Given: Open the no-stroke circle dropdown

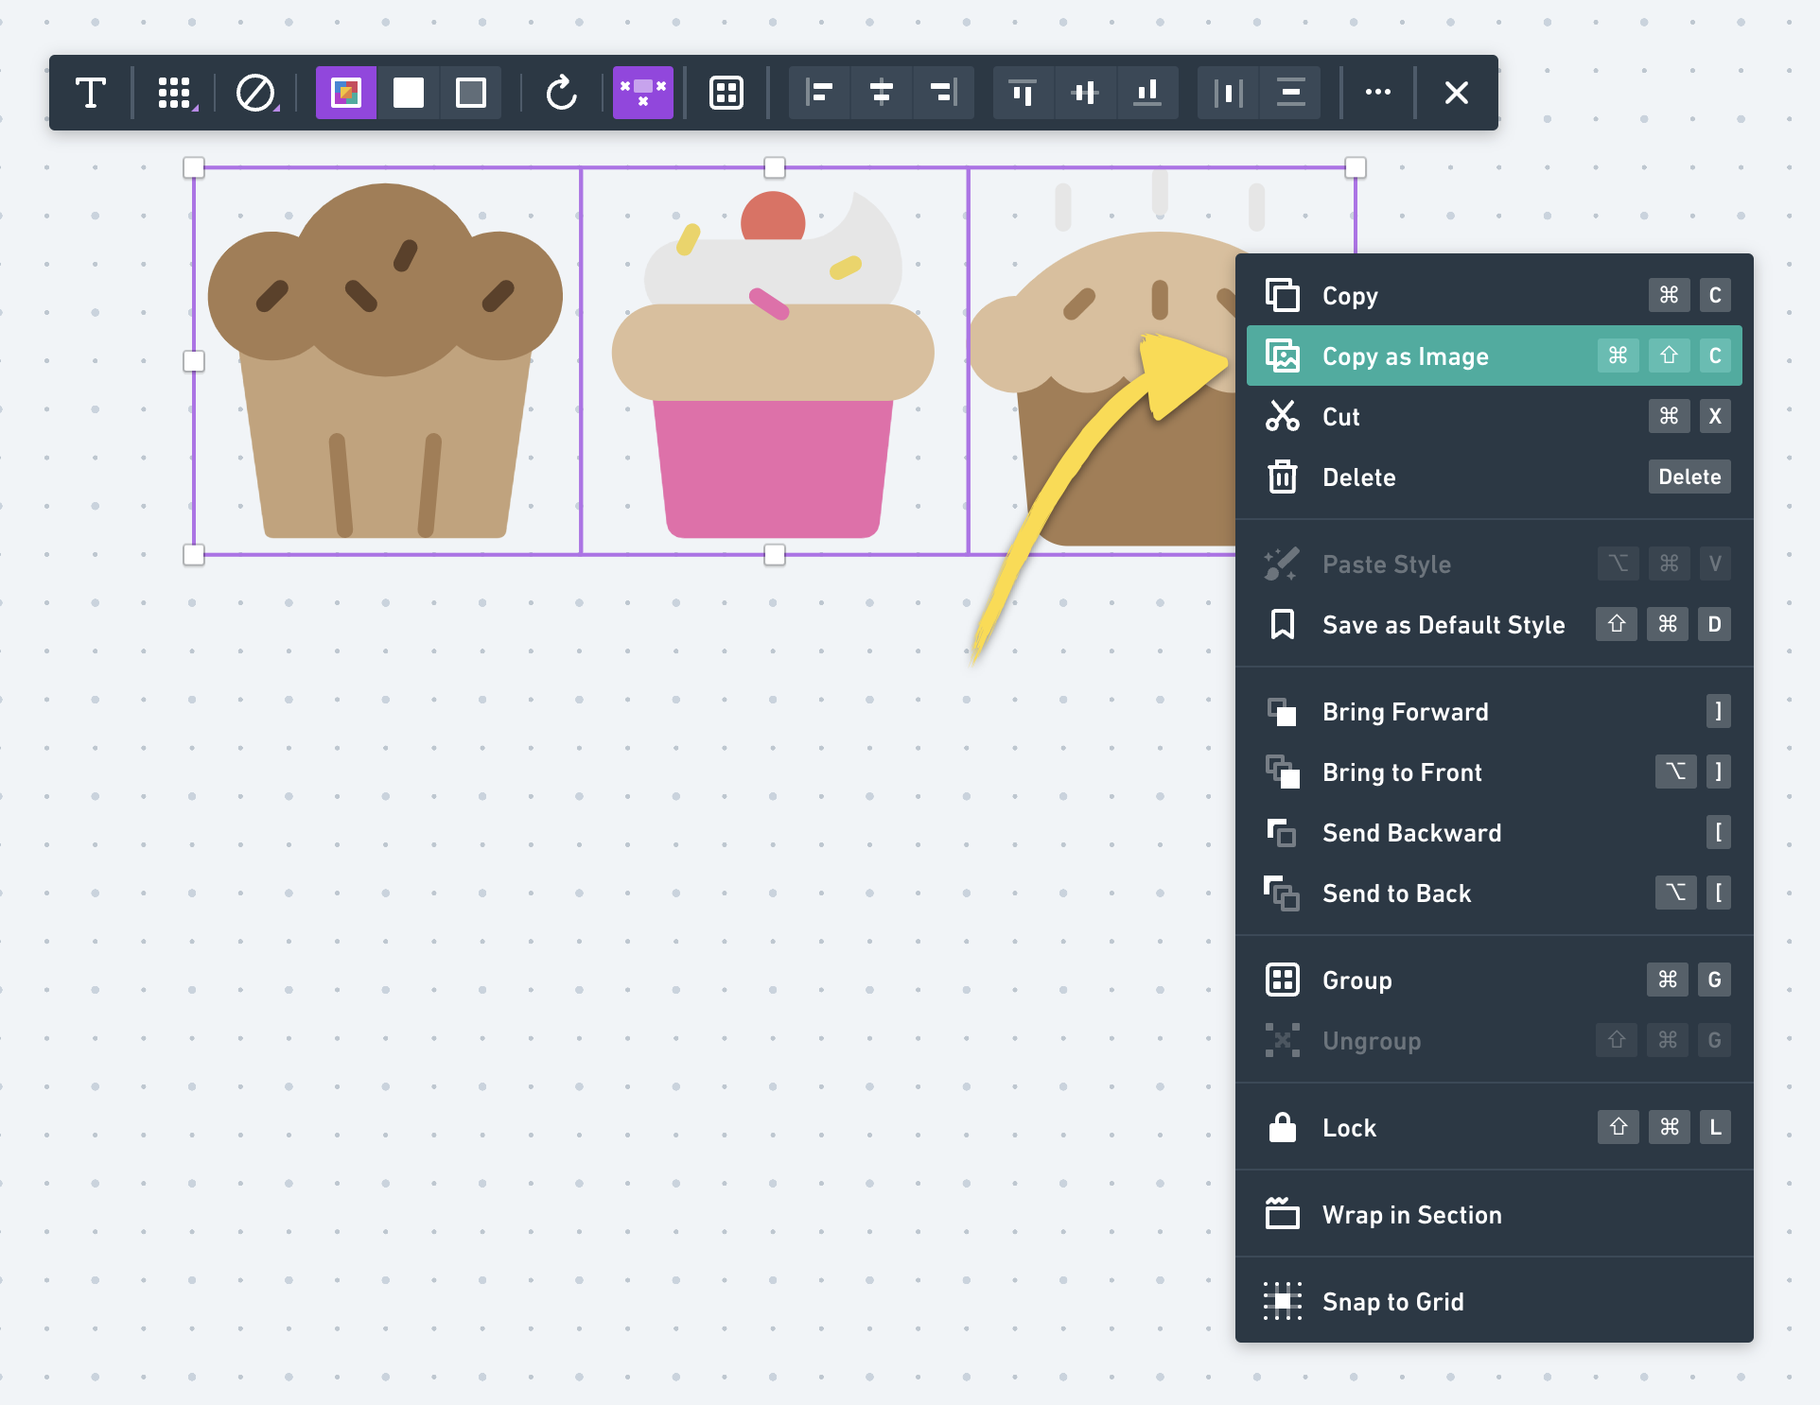Looking at the screenshot, I should tap(256, 93).
